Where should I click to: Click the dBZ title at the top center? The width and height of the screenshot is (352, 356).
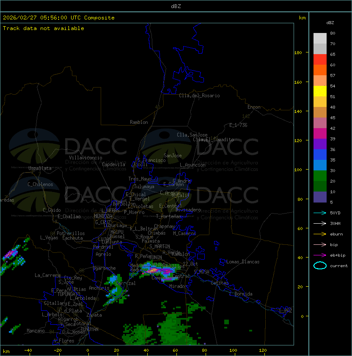point(176,6)
